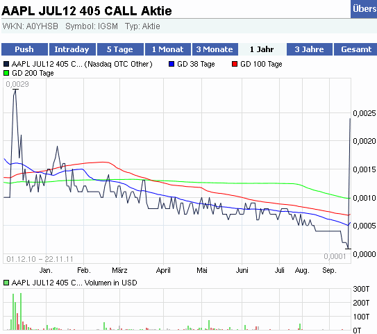The height and width of the screenshot is (334, 377).
Task: Click the 200T volume axis value
Action: [x=361, y=303]
